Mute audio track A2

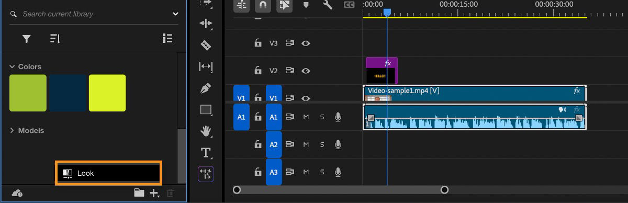[x=306, y=144]
